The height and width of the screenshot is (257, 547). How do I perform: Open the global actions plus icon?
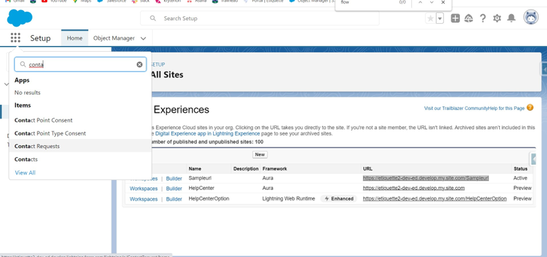[x=455, y=19]
